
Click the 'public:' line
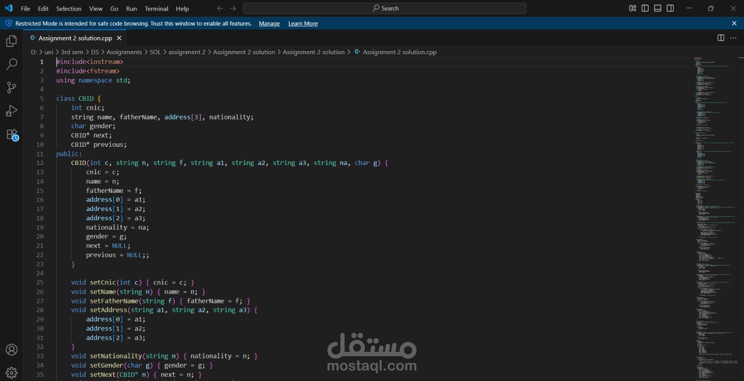pyautogui.click(x=69, y=154)
